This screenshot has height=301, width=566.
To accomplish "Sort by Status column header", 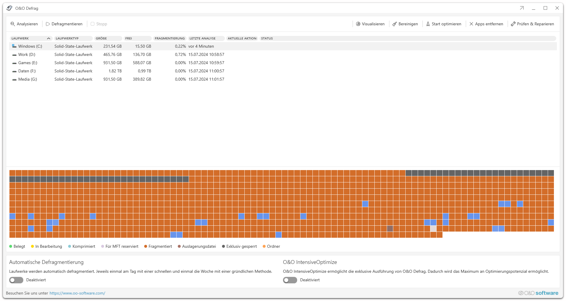I will [408, 38].
